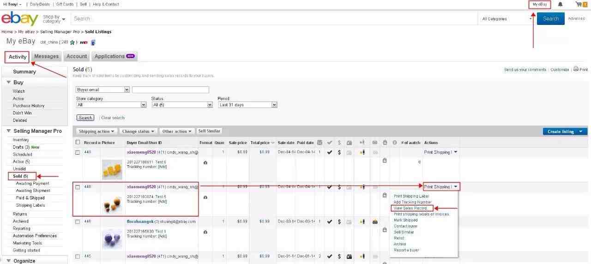Click the checkmark in florahuangok row

330,222
